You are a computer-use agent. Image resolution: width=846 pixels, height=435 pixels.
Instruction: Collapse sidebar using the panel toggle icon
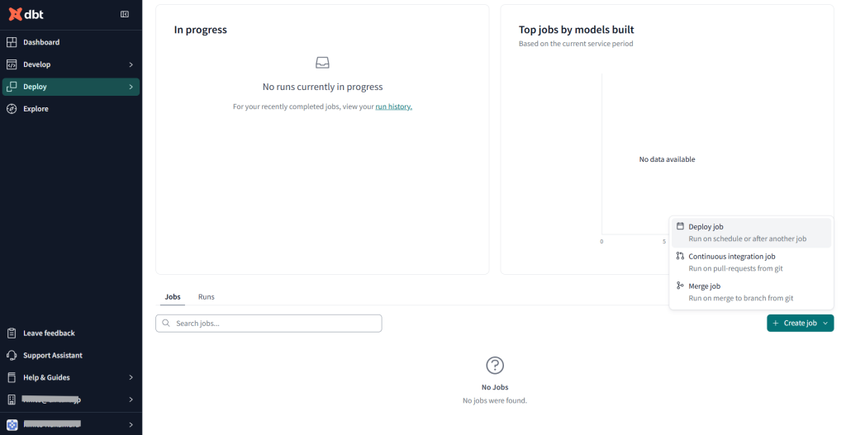125,14
